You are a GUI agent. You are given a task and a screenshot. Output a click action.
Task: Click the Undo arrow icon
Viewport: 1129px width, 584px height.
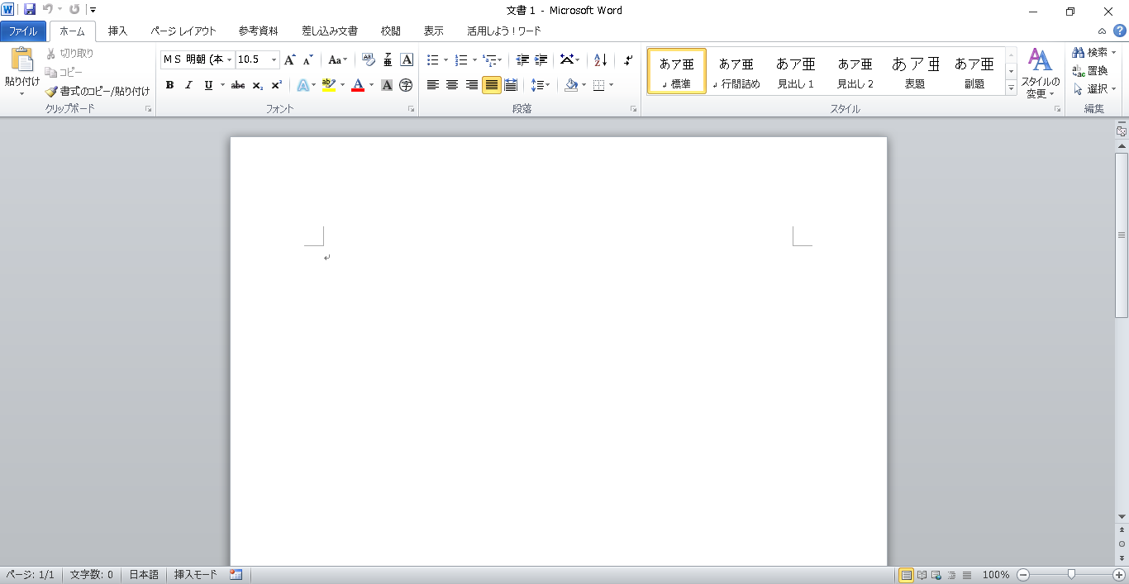point(48,10)
